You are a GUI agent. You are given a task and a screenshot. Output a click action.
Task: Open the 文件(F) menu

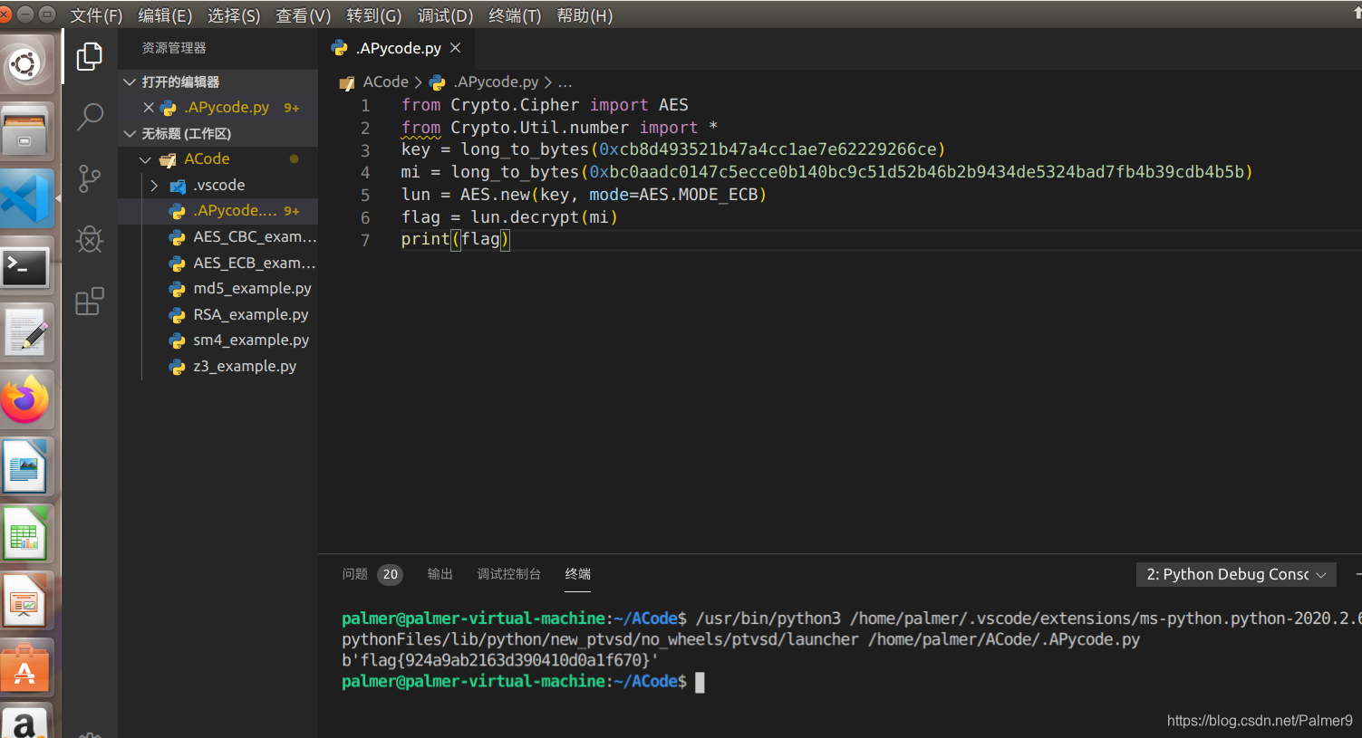96,15
